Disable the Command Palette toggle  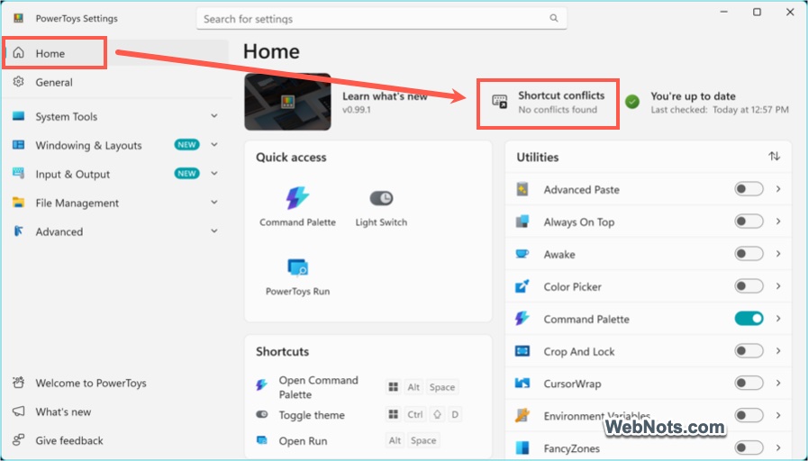click(x=749, y=319)
